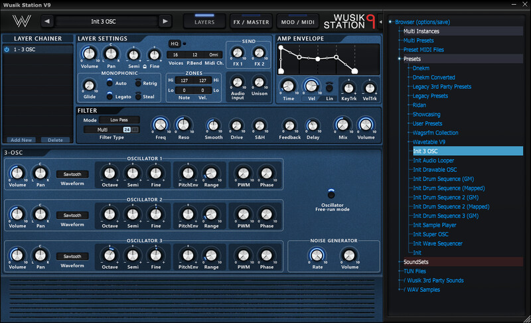This screenshot has height=323, width=531.
Task: Click the Wusik W logo icon
Action: (x=22, y=21)
